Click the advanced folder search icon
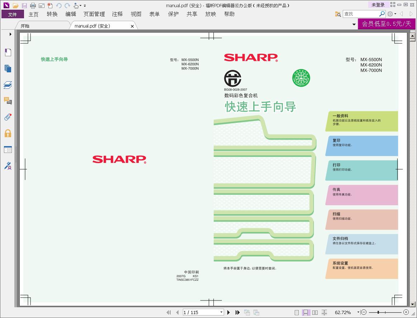 (338, 14)
